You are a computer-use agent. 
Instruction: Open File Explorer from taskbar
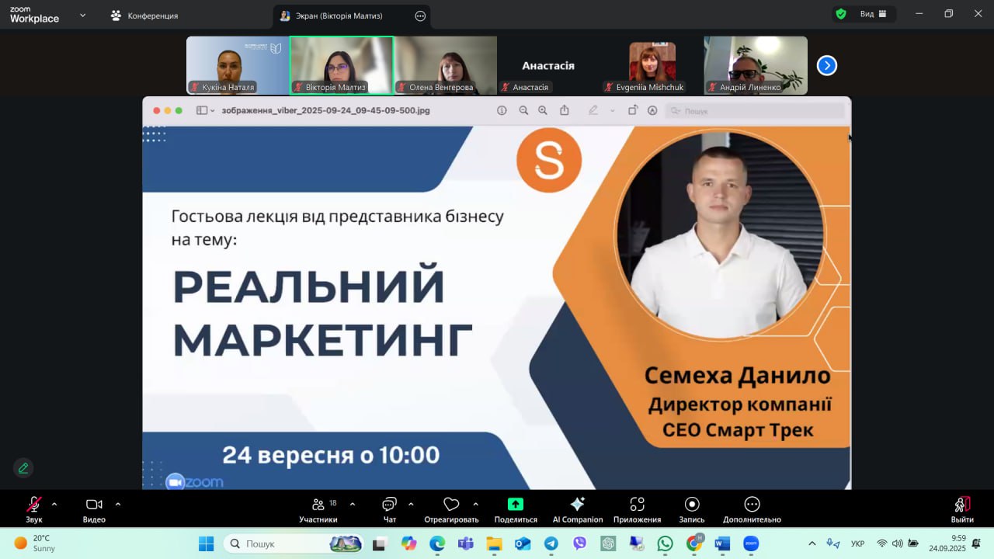(495, 543)
